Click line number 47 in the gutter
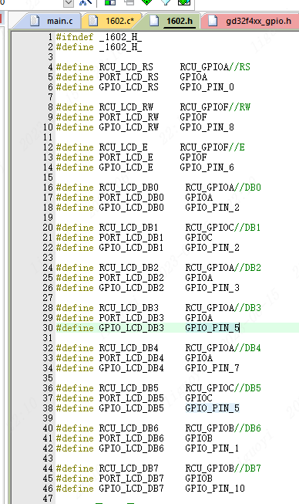The width and height of the screenshot is (299, 504). coord(48,499)
